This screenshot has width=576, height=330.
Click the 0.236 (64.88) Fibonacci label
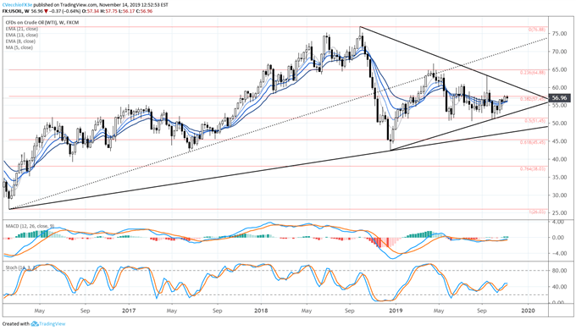tap(533, 73)
